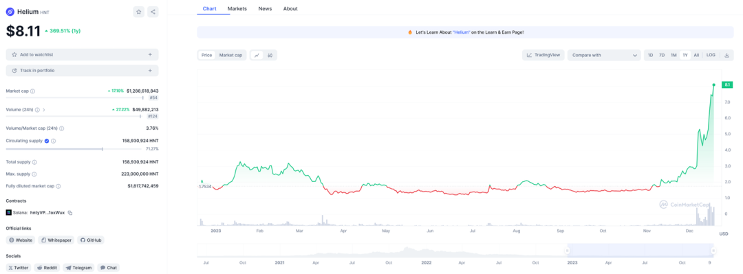Visit the GitHub official link
Viewport: 743px width, 274px height.
click(91, 240)
